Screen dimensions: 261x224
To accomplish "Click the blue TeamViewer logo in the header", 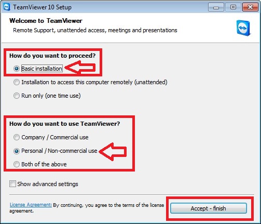I will 243,28.
